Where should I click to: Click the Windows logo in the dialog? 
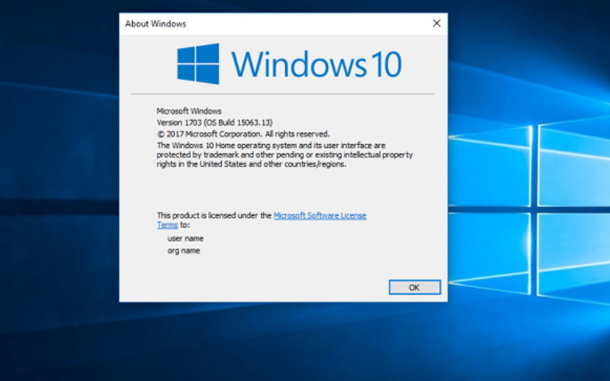[198, 64]
